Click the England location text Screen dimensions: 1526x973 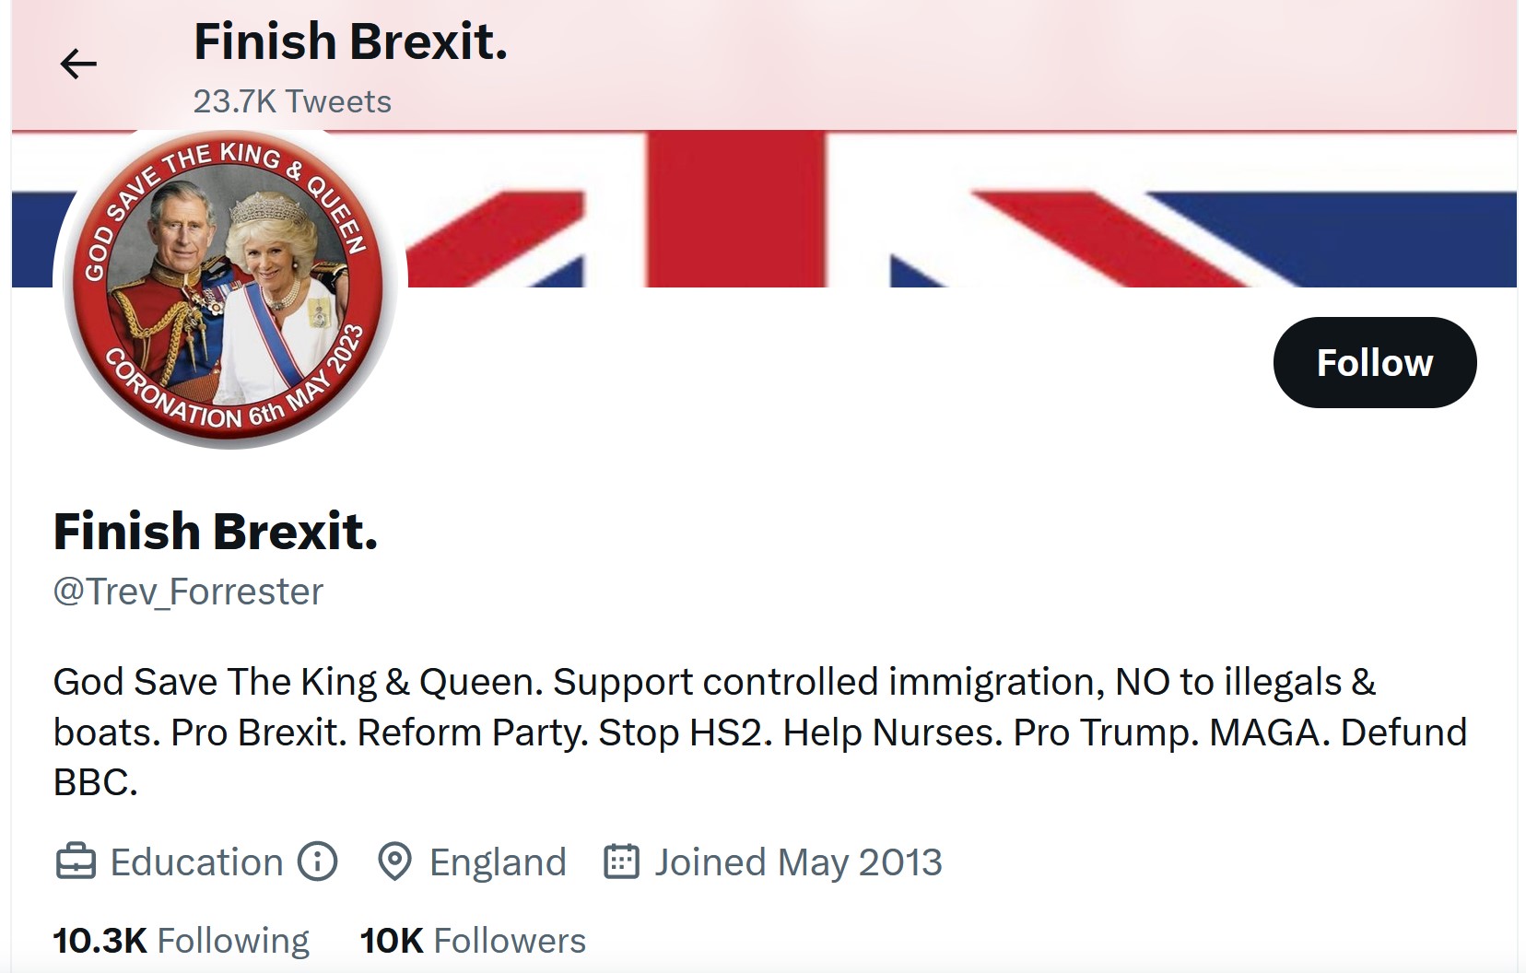pyautogui.click(x=498, y=862)
